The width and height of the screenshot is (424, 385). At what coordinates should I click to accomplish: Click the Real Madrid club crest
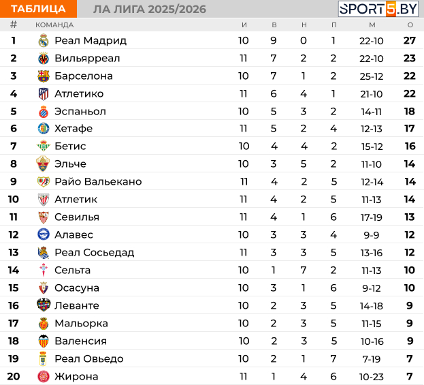44,40
